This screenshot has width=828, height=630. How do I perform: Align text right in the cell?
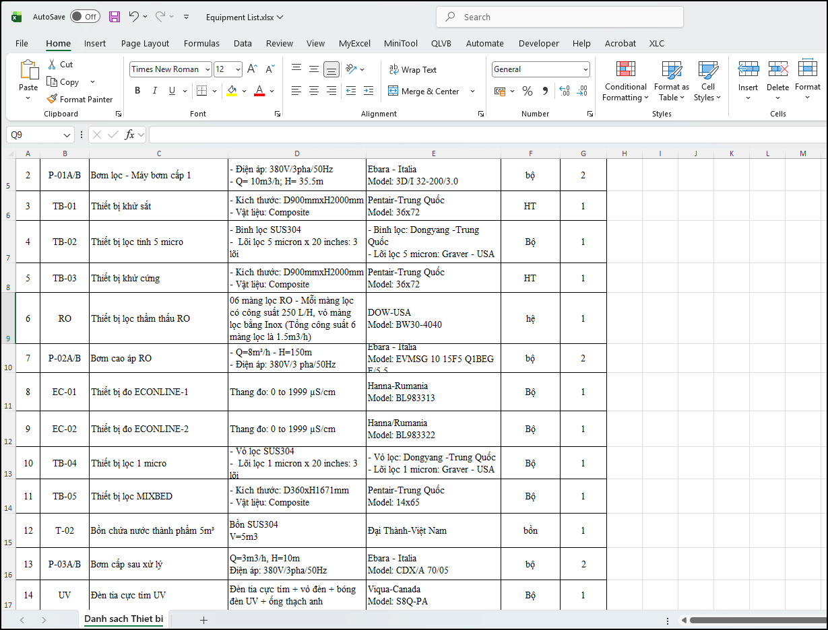(331, 91)
